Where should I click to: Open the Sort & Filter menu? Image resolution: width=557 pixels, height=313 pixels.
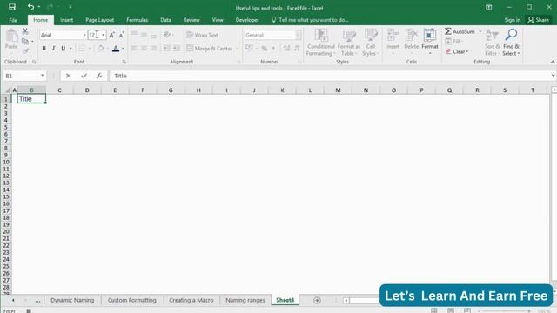[x=492, y=43]
